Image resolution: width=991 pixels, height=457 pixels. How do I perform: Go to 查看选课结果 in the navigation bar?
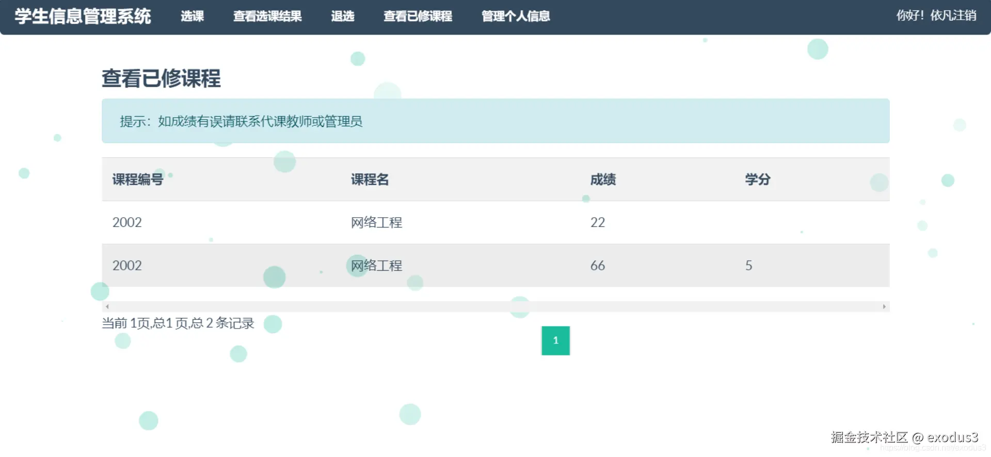[267, 17]
